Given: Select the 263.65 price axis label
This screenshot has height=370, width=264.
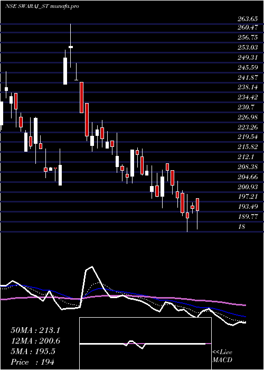Looking at the screenshot, I should pyautogui.click(x=248, y=19).
